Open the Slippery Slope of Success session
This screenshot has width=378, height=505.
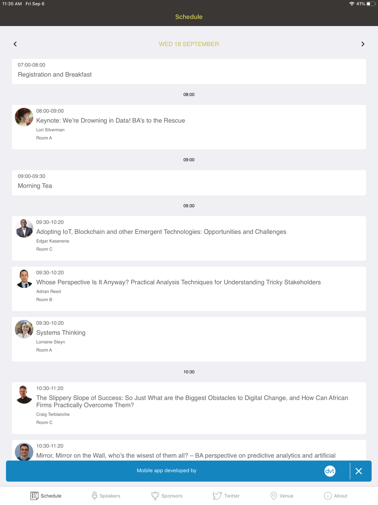click(189, 408)
